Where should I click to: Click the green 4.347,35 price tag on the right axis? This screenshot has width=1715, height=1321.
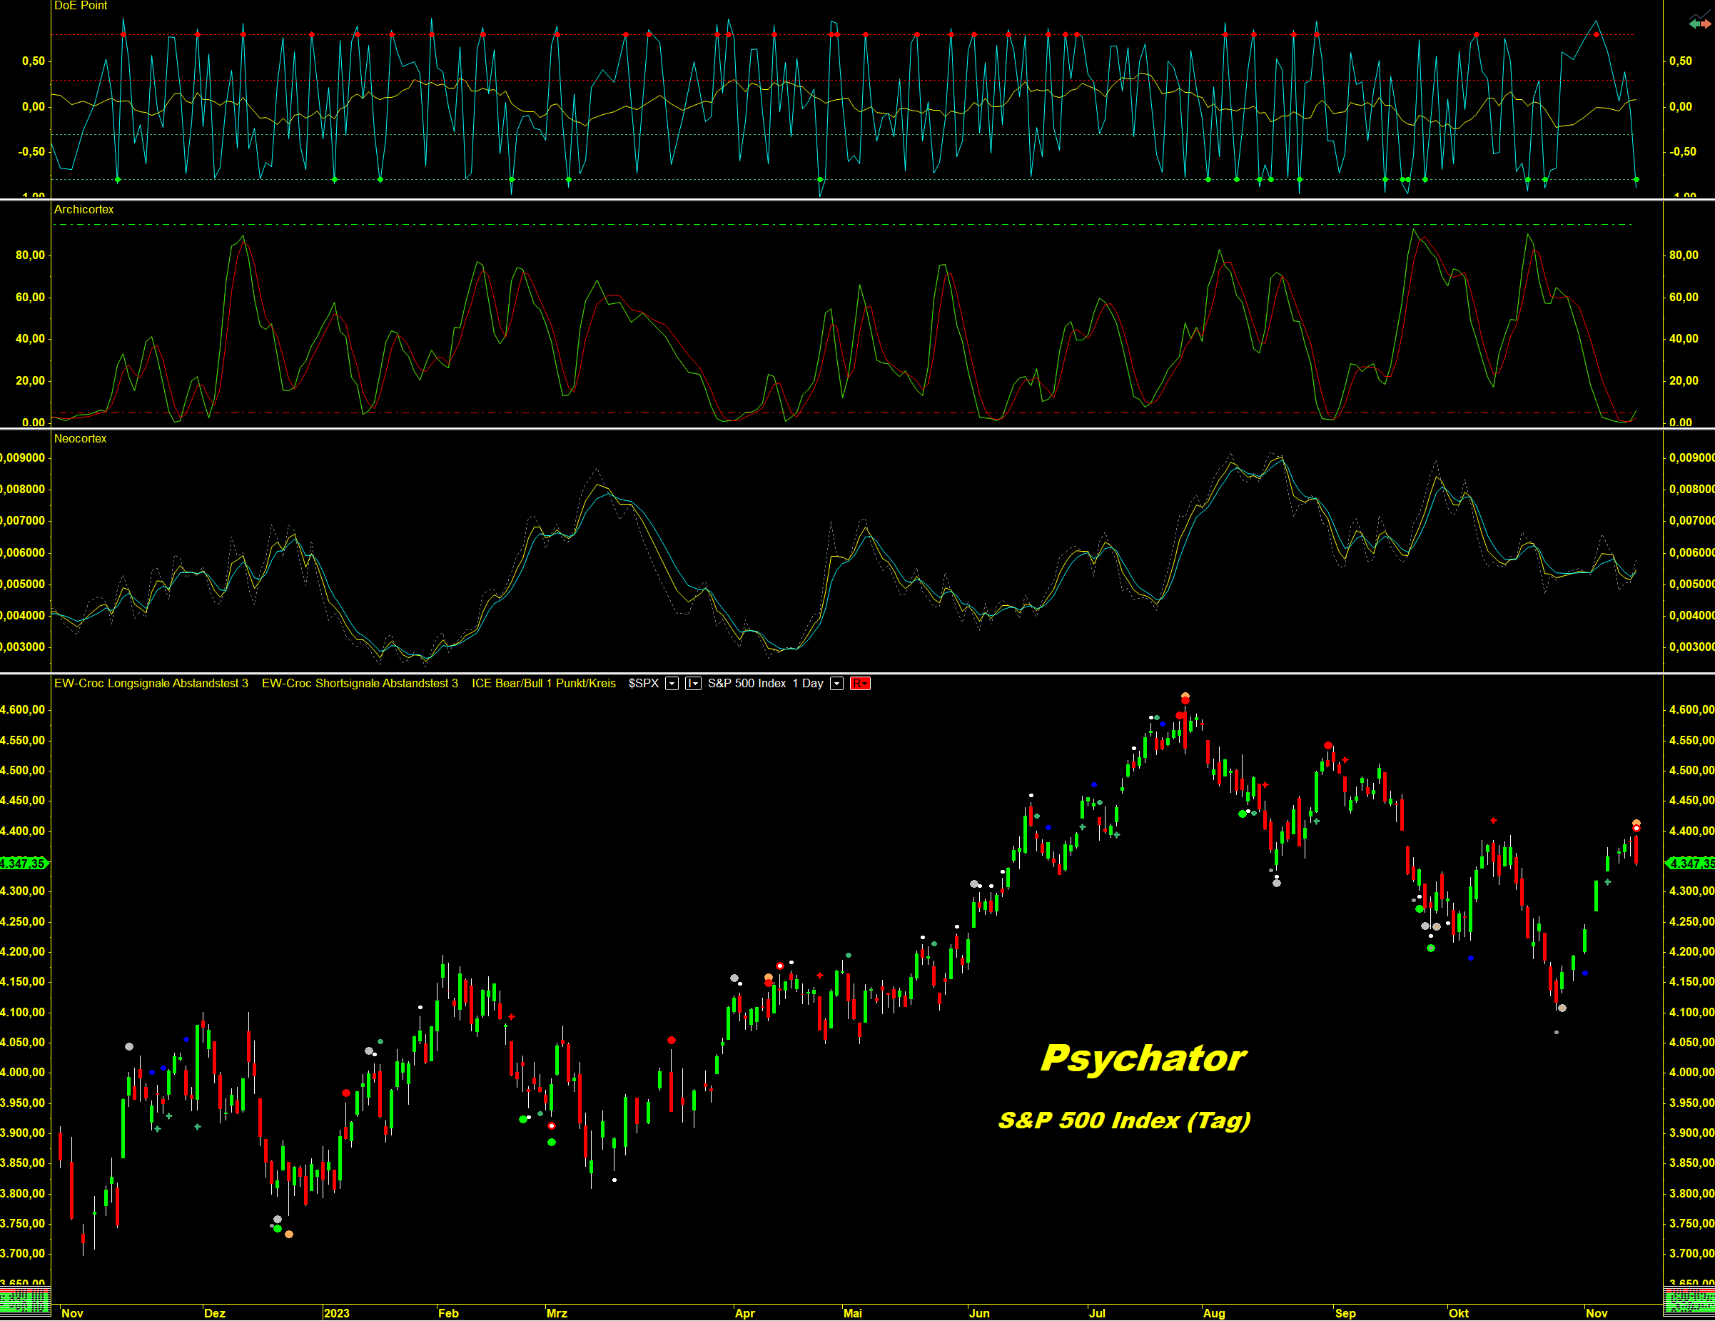(1691, 863)
